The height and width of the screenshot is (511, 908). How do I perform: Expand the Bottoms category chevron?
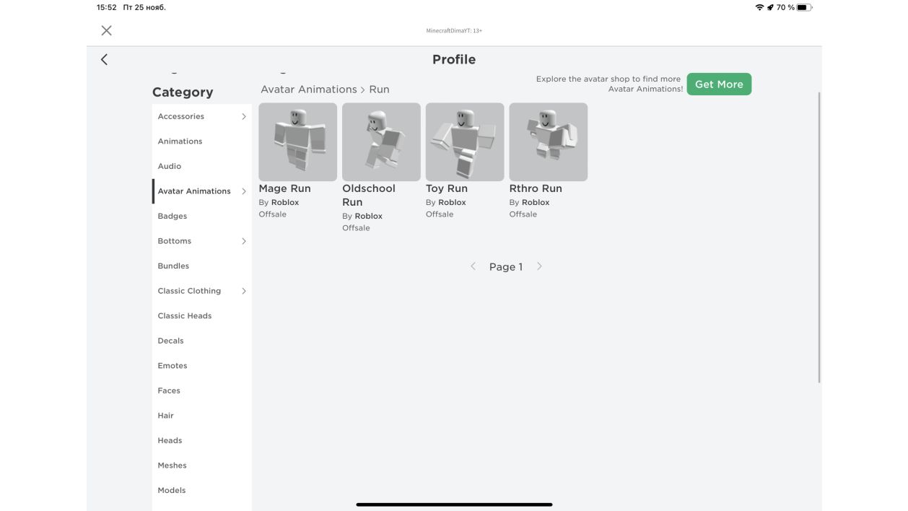tap(244, 241)
